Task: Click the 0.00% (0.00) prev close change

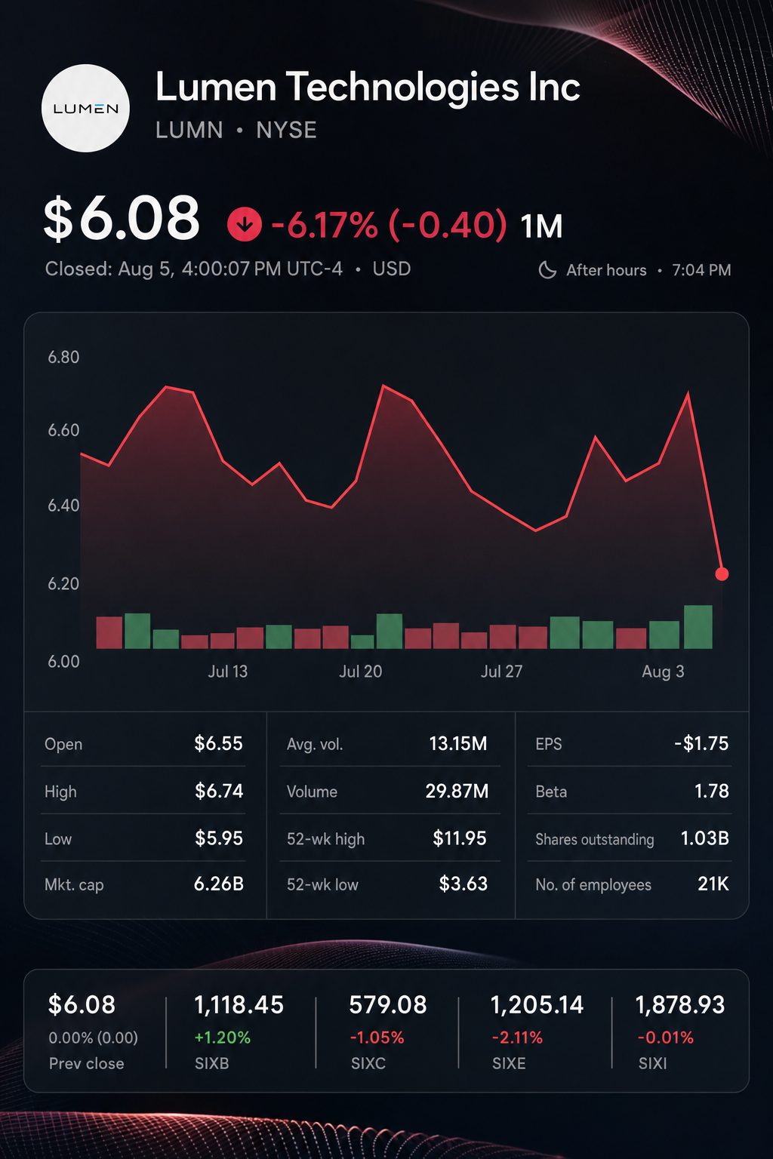Action: pos(94,1038)
